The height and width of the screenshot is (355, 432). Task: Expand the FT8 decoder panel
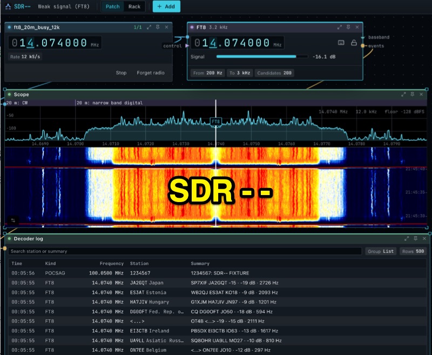tap(340, 27)
